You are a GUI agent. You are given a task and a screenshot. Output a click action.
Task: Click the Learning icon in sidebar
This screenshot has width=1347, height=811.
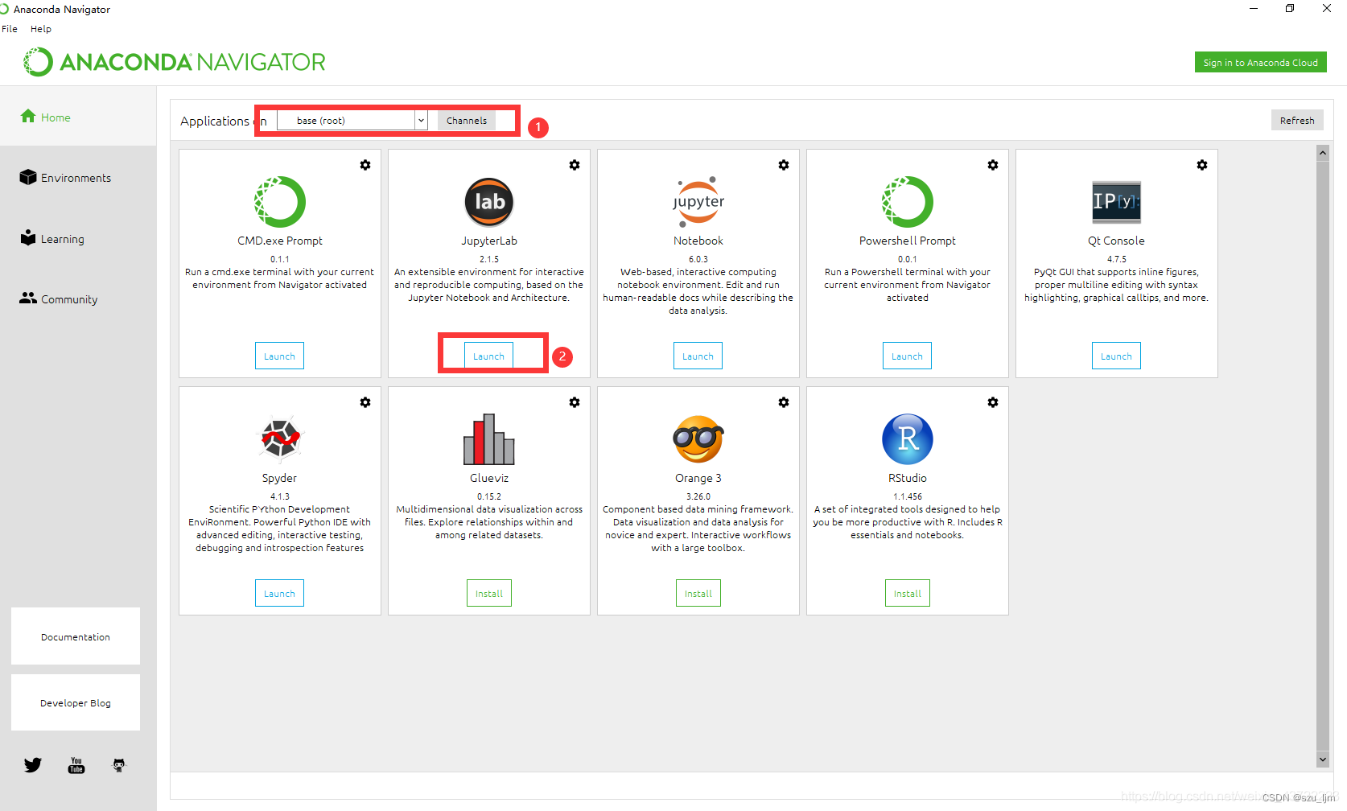point(28,237)
